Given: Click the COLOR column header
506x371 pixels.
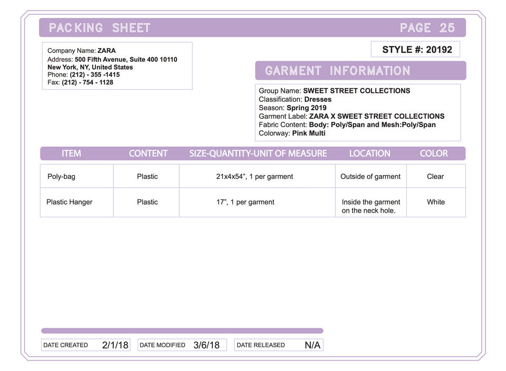Looking at the screenshot, I should click(x=433, y=154).
